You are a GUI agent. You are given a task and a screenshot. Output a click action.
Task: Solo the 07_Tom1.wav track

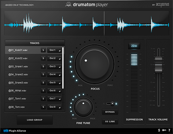43,98
